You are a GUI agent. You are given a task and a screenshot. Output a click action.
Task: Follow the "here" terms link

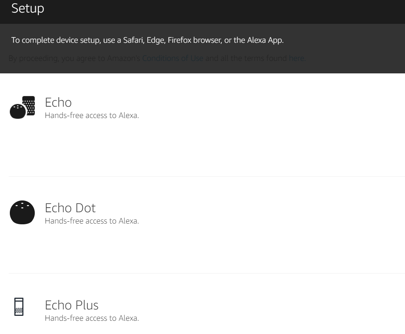point(296,59)
